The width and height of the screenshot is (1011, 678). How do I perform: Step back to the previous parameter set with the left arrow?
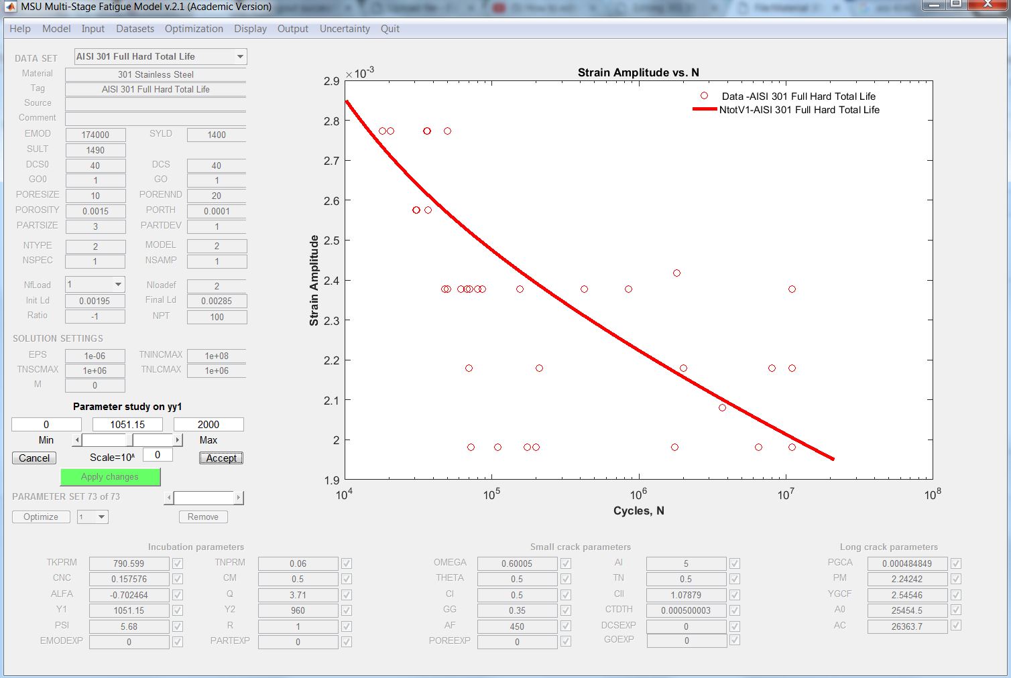(x=169, y=498)
